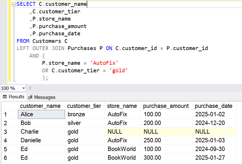Switch to the Messages tab
The width and height of the screenshot is (242, 164).
point(41,97)
